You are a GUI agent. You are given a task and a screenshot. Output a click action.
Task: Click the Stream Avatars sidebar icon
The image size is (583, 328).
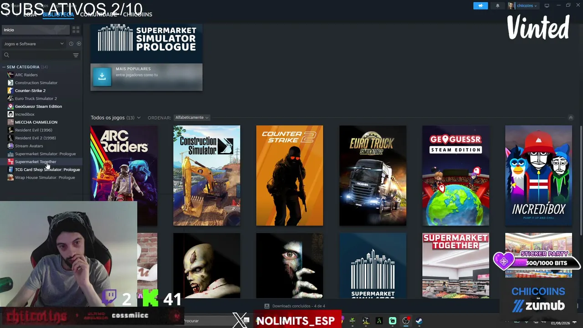point(10,146)
